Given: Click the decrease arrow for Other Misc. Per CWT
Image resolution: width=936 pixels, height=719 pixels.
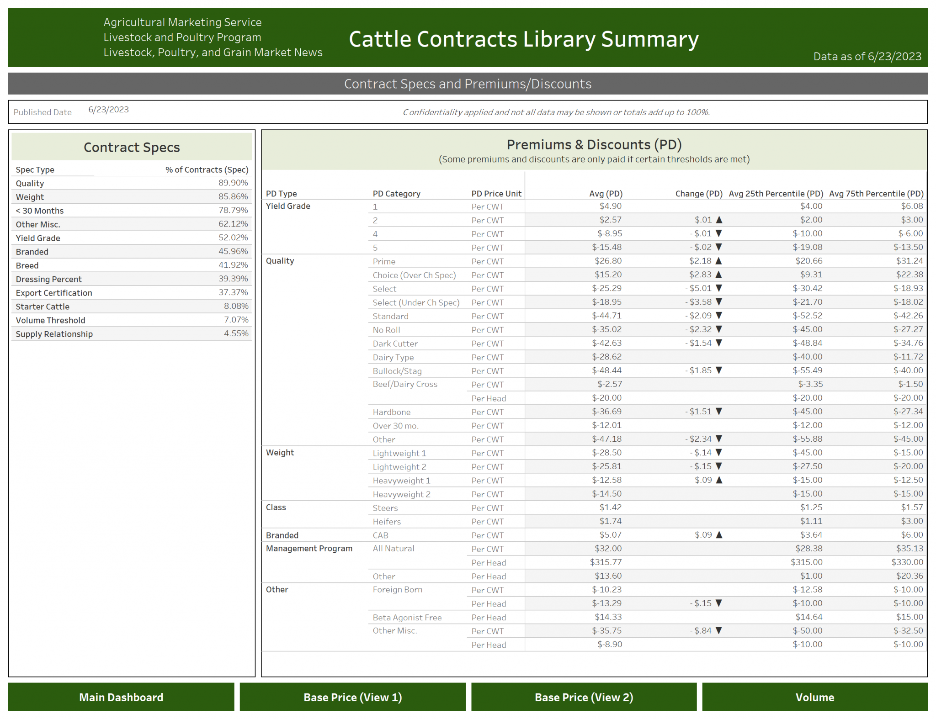Looking at the screenshot, I should [719, 631].
